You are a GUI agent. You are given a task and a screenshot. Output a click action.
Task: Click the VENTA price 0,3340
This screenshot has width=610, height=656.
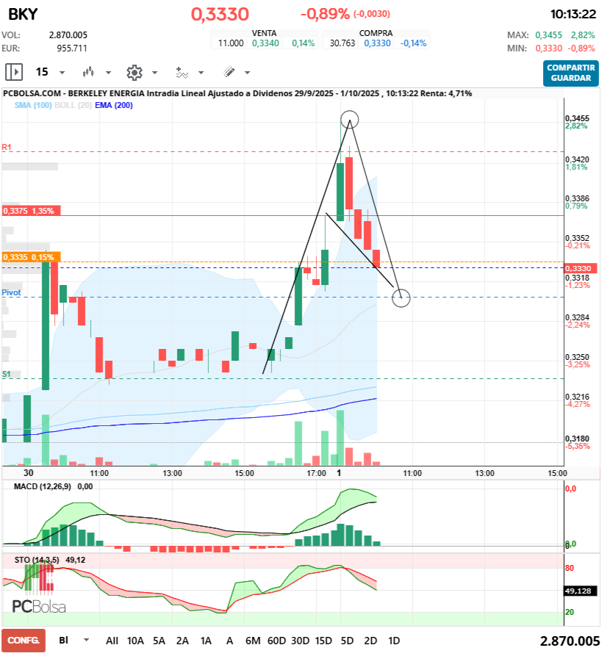tap(265, 43)
